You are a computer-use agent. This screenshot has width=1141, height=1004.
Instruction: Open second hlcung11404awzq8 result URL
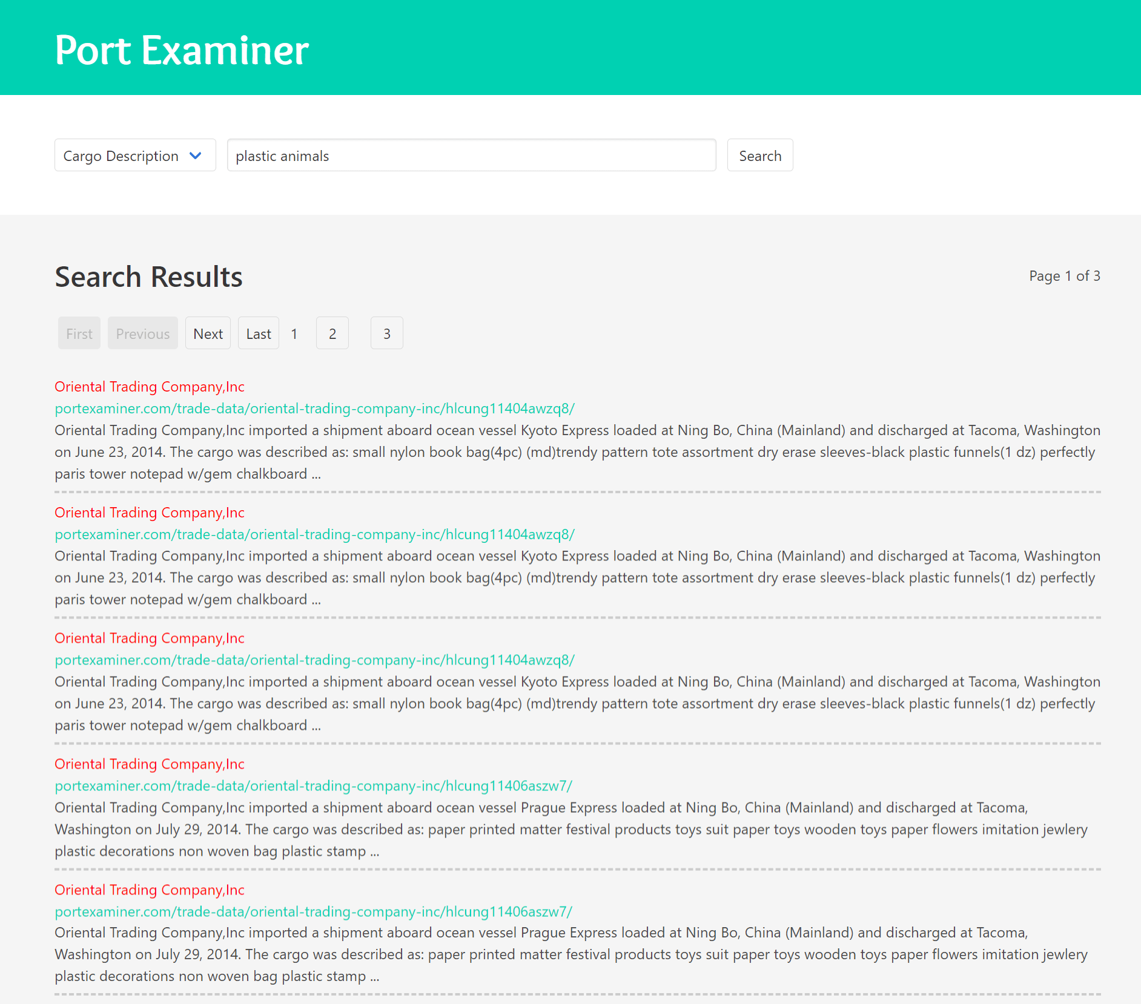coord(314,534)
